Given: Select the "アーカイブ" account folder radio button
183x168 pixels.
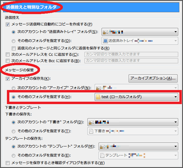Looking at the screenshot, I should 13,88.
